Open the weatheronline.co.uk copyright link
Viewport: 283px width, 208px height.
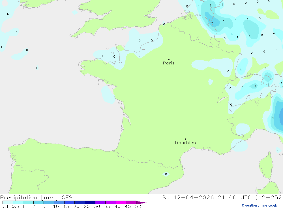click(x=259, y=205)
